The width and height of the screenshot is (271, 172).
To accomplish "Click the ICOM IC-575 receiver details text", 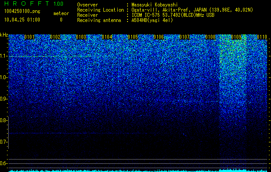I will coord(173,15).
